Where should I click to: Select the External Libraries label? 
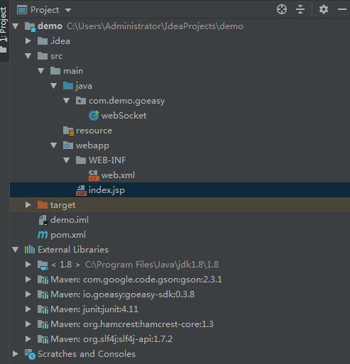tap(73, 250)
